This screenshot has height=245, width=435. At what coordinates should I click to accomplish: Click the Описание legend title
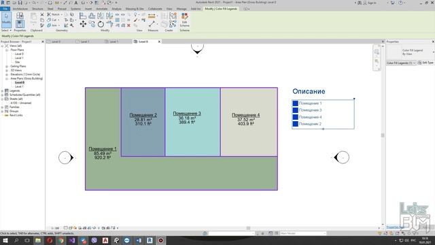pos(309,91)
